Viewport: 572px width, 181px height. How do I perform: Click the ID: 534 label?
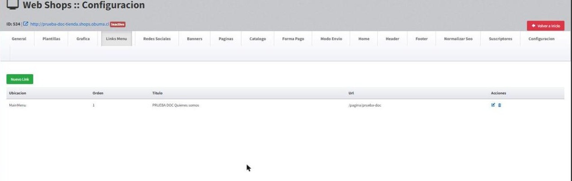click(x=14, y=24)
